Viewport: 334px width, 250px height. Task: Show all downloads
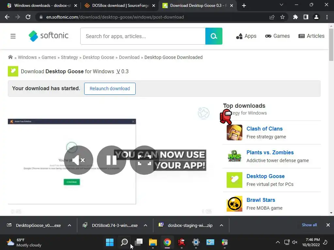[x=309, y=225]
